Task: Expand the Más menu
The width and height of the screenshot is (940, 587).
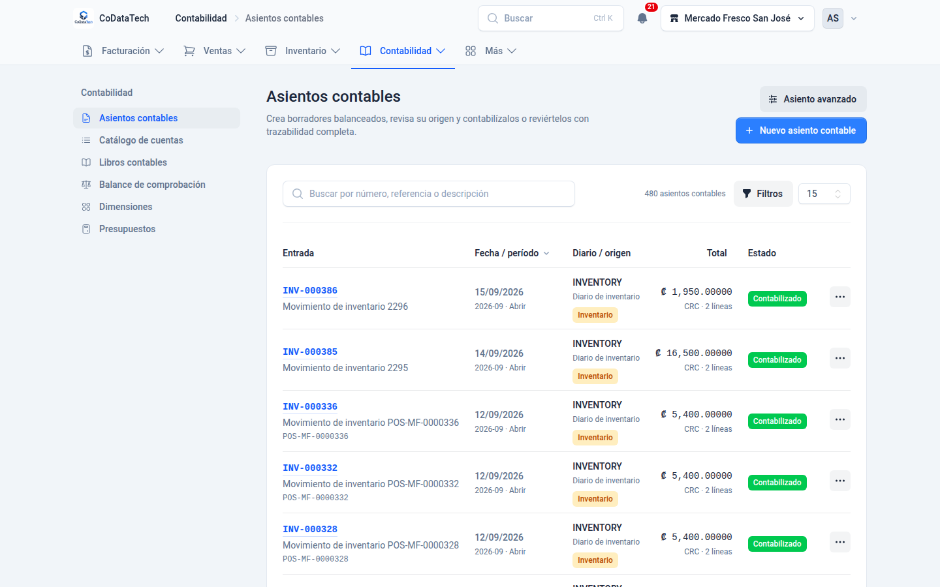Action: [491, 51]
